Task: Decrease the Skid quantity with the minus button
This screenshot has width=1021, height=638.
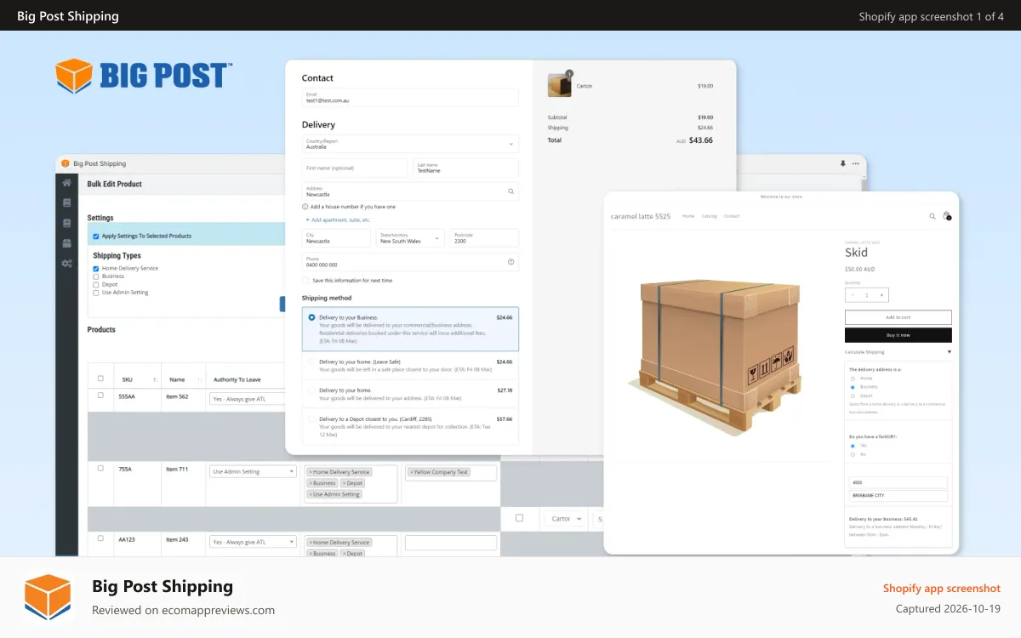Action: pyautogui.click(x=853, y=295)
